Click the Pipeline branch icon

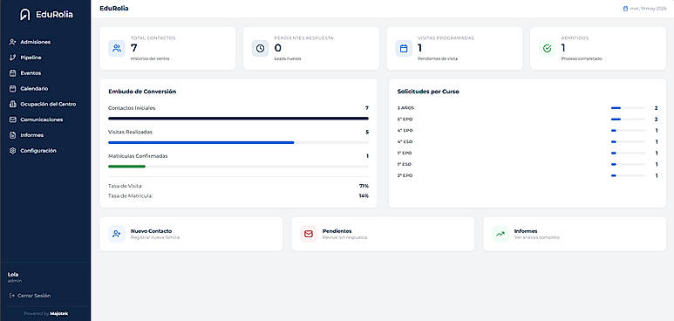click(12, 58)
